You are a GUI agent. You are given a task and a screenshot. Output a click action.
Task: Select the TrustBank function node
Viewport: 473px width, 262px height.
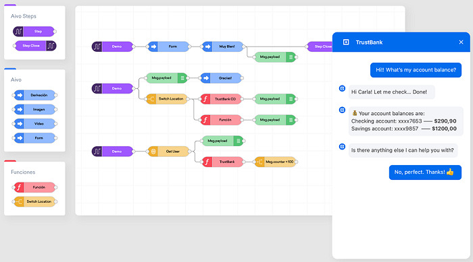tap(223, 162)
